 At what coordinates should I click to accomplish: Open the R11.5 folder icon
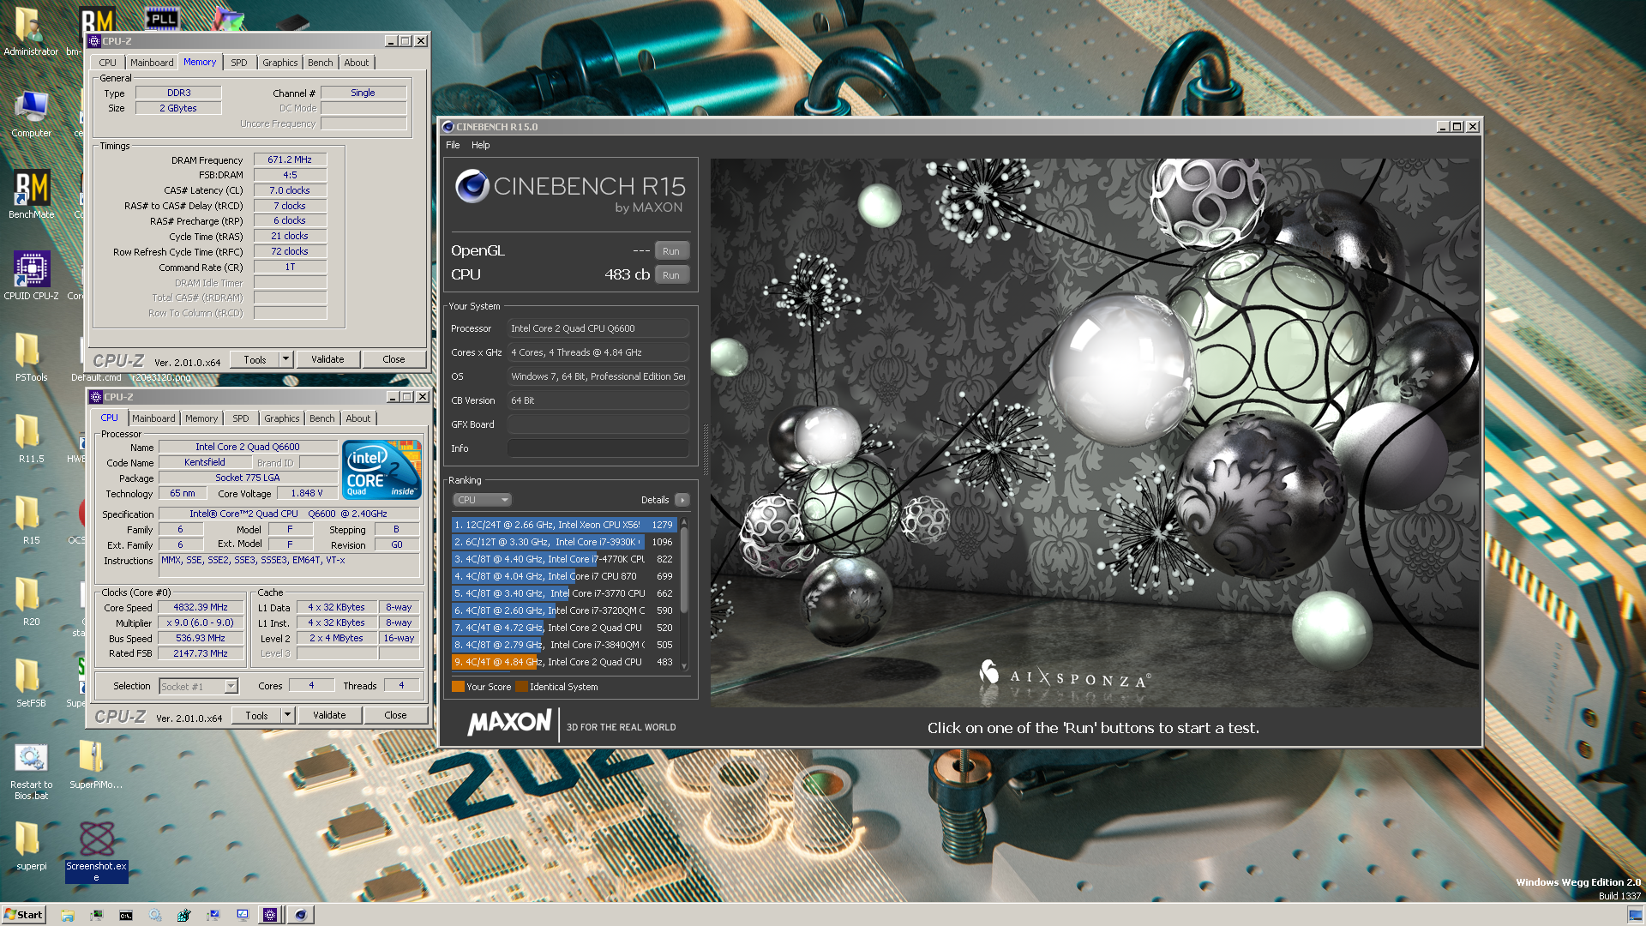[31, 439]
